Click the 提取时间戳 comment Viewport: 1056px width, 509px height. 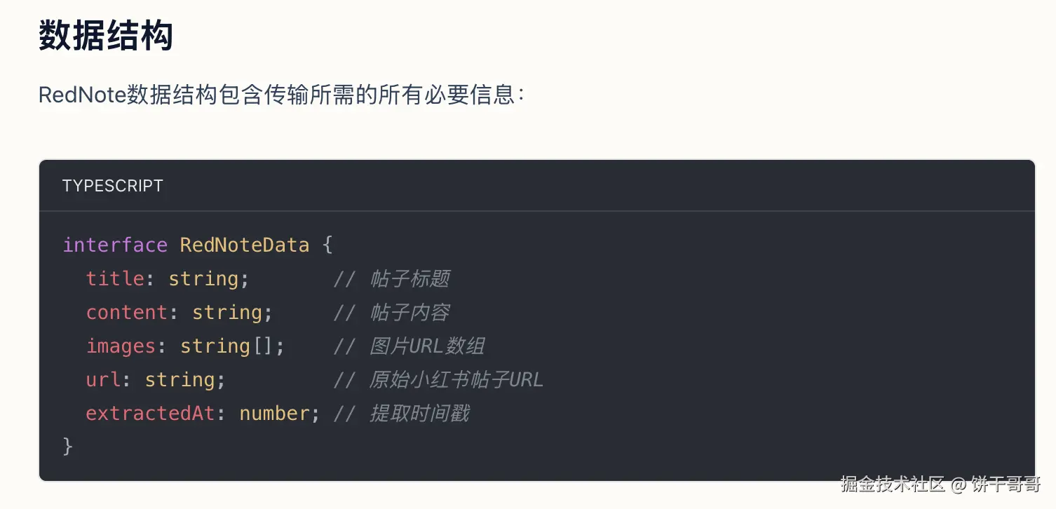coord(419,413)
